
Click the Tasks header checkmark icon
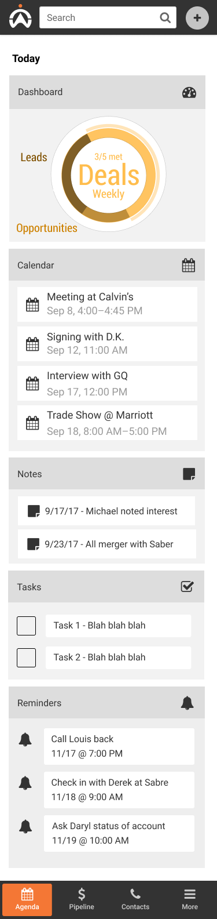point(187,587)
